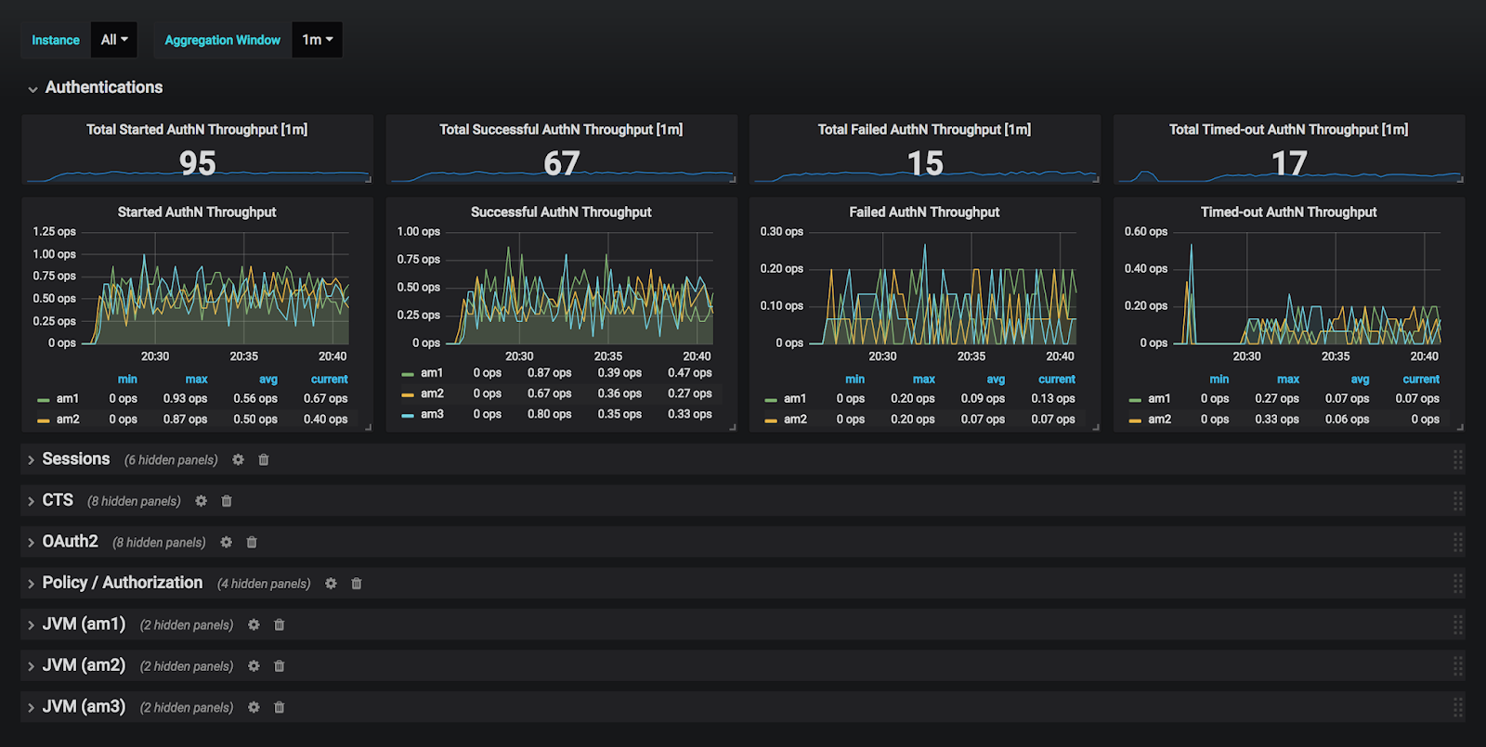Open settings gear for Sessions row

pyautogui.click(x=239, y=460)
